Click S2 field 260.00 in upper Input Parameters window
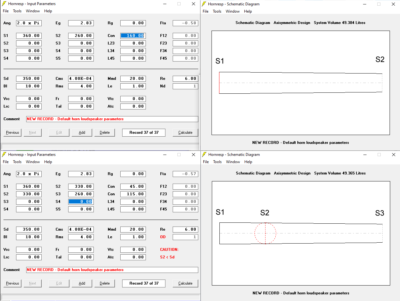The image size is (400, 301). [x=81, y=36]
